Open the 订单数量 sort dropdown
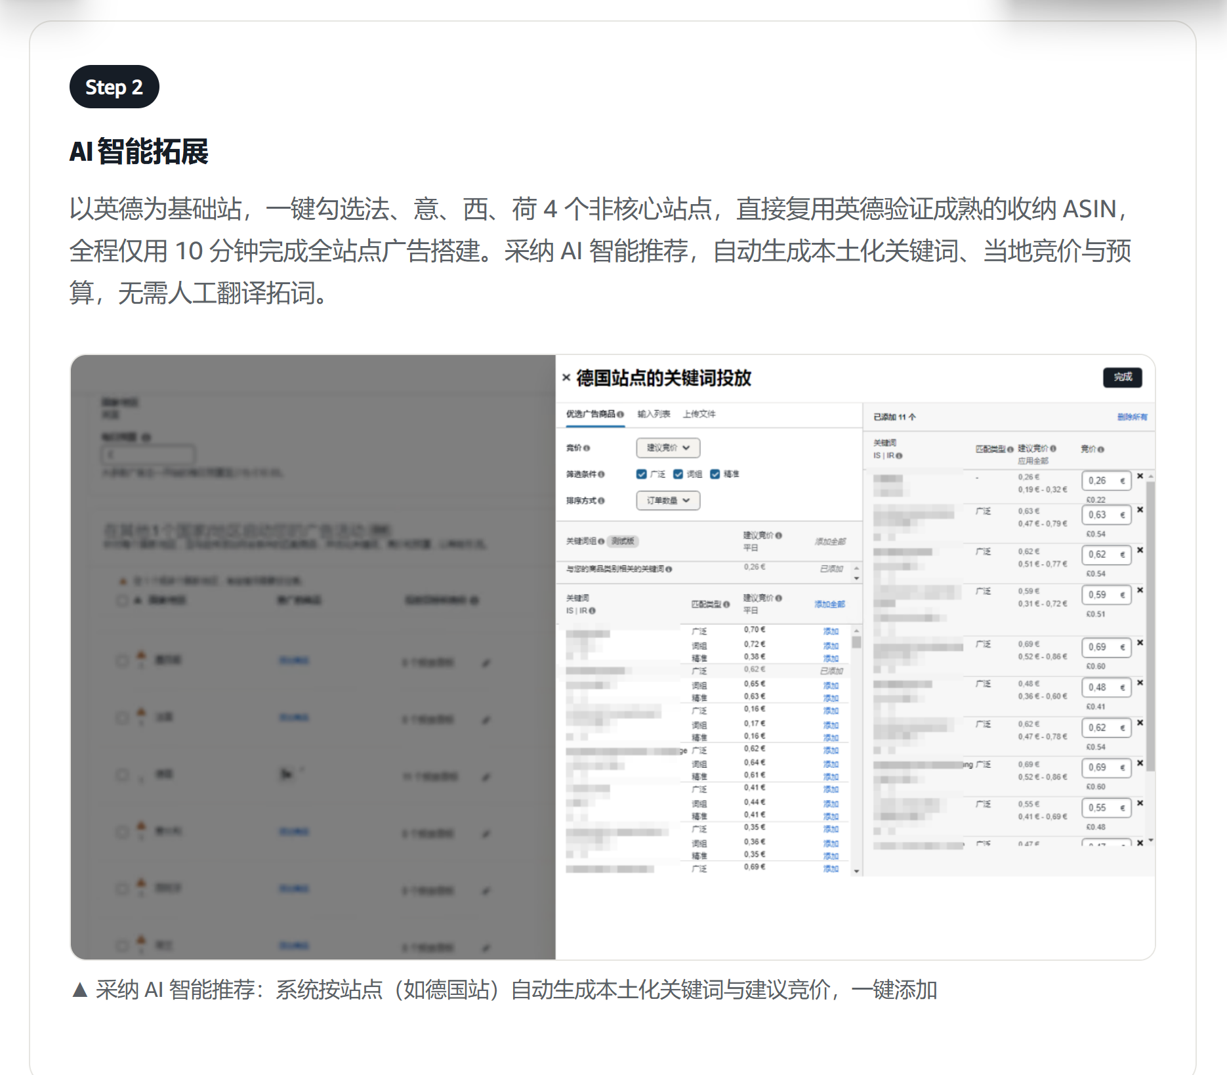1227x1075 pixels. (668, 500)
